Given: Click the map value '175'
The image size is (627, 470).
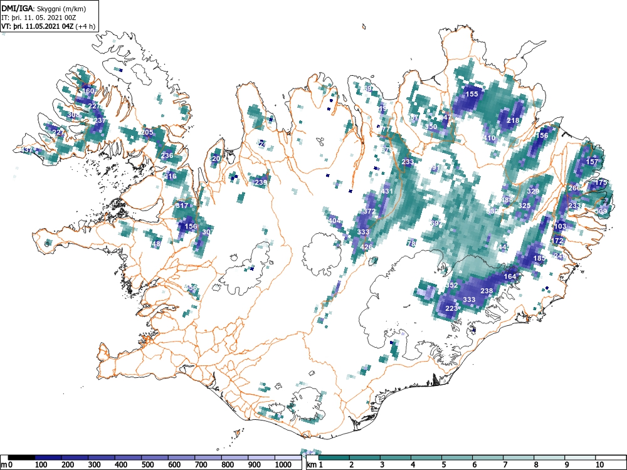Looking at the screenshot, I should click(601, 182).
